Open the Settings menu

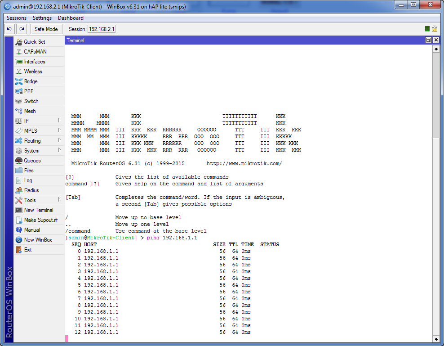coord(42,18)
